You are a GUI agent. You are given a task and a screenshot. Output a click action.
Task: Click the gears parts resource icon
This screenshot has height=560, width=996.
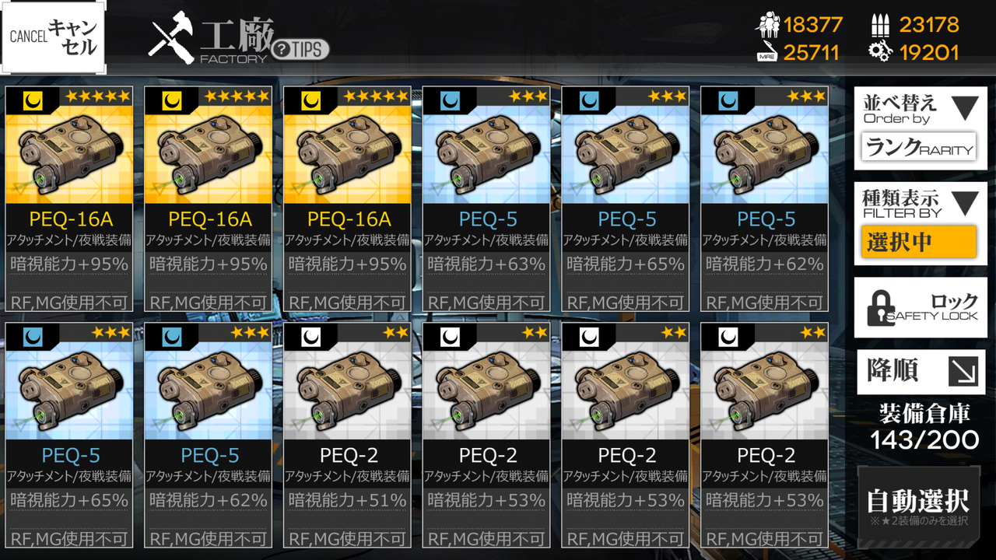880,52
